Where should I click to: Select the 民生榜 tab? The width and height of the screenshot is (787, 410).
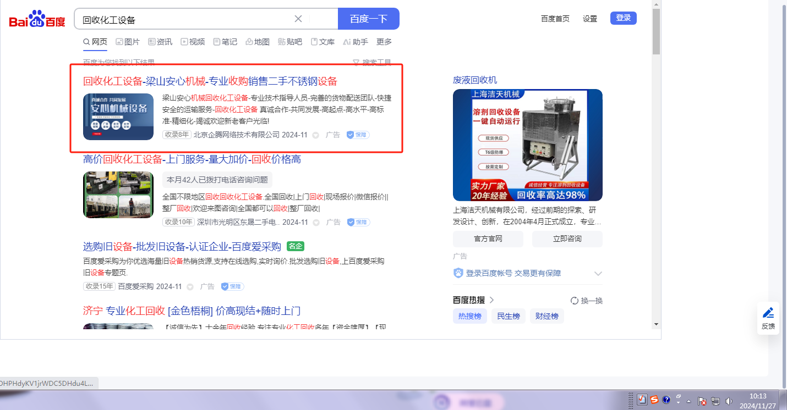(x=509, y=316)
